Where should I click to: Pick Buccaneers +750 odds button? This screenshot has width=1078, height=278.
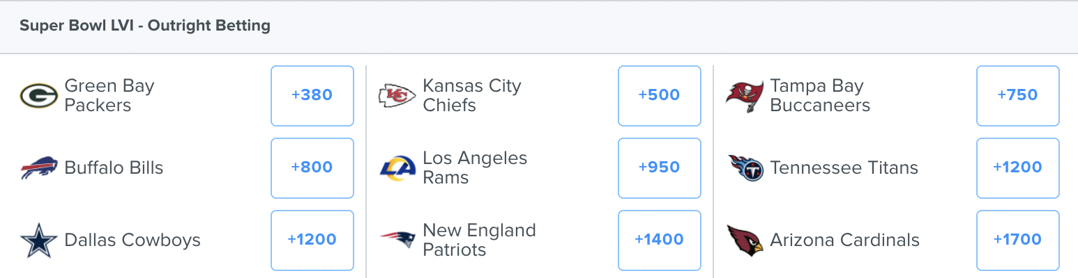pyautogui.click(x=1018, y=96)
